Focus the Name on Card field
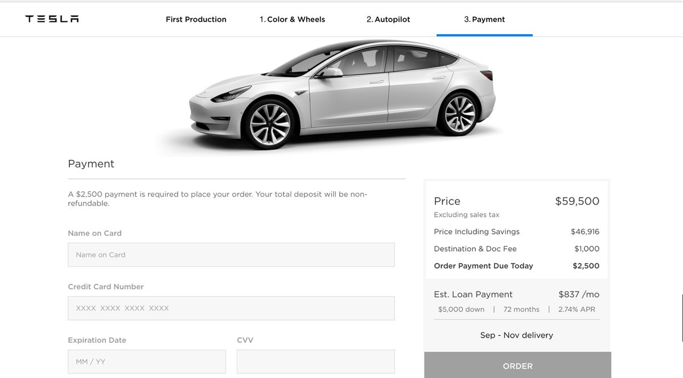This screenshot has width=683, height=378. tap(231, 254)
